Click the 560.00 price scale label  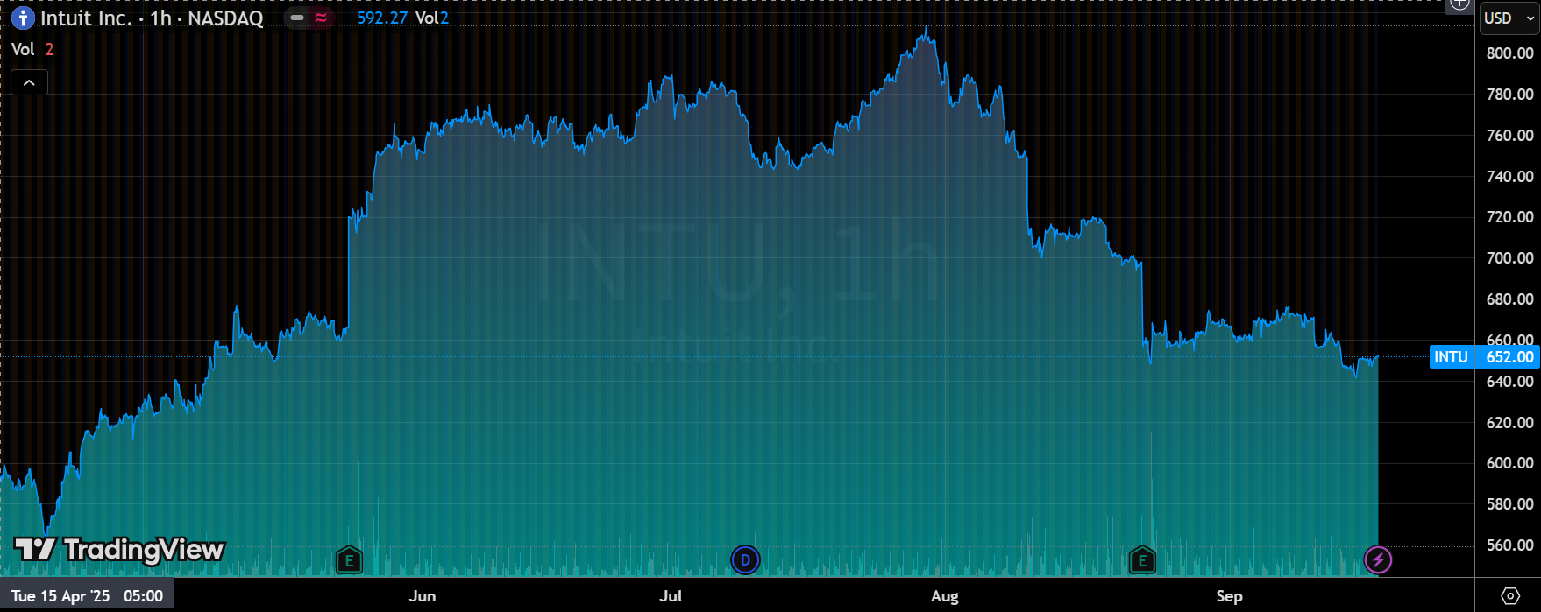(1509, 545)
